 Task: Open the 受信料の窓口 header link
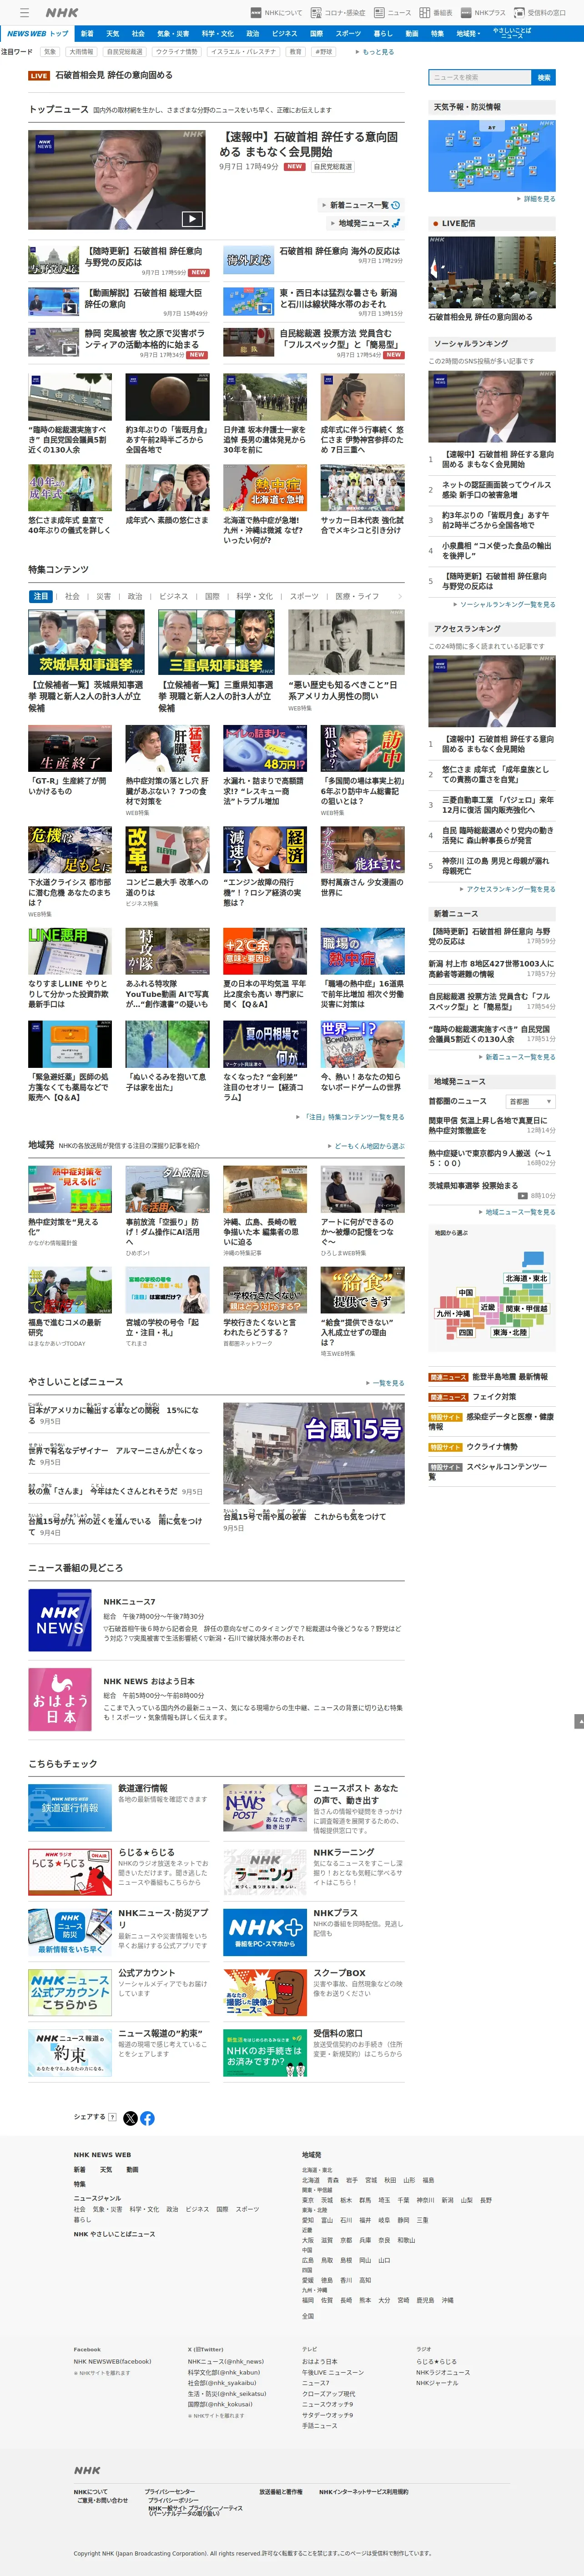(540, 13)
